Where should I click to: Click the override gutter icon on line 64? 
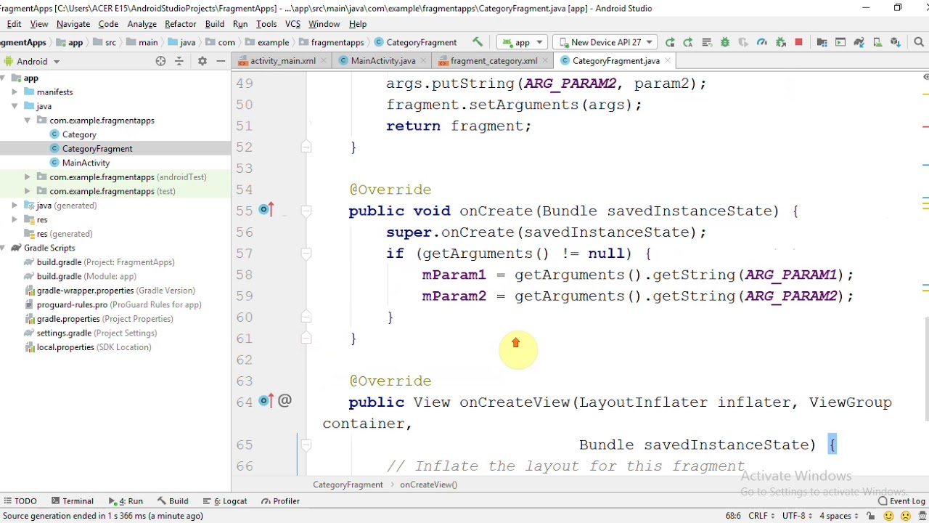point(266,402)
